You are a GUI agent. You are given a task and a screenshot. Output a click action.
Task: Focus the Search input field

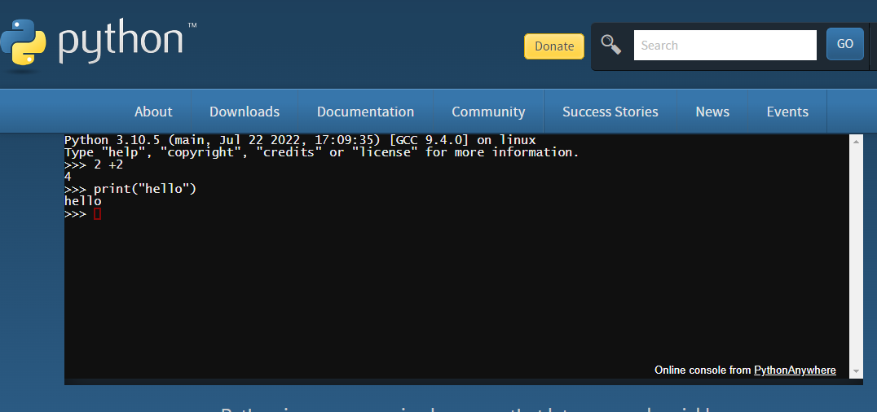(725, 46)
